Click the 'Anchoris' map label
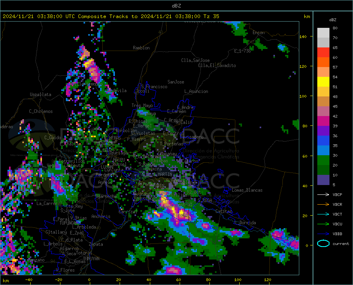 pyautogui.click(x=101, y=216)
